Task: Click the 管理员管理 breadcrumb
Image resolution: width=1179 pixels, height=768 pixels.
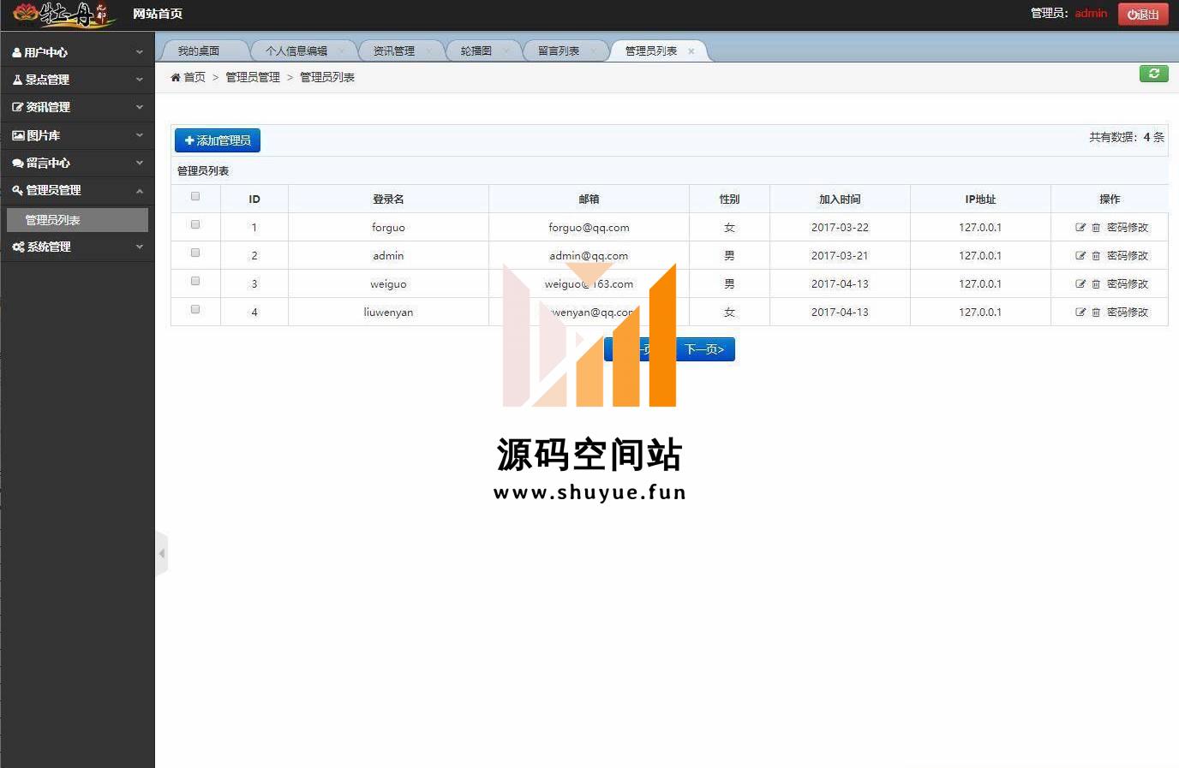Action: tap(253, 77)
